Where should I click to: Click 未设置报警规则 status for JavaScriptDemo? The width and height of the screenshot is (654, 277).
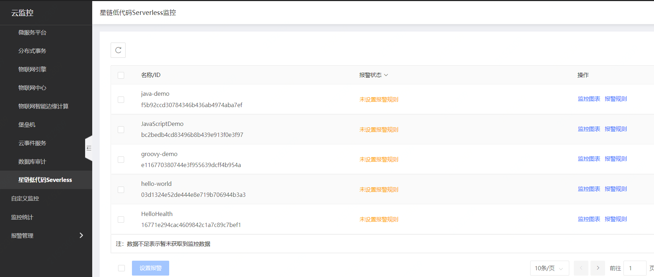[379, 130]
